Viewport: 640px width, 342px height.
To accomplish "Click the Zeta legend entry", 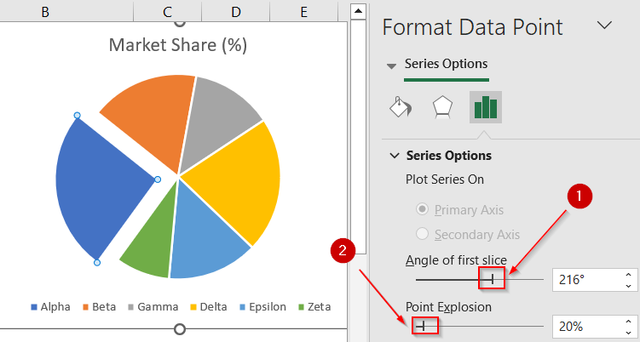I will (314, 306).
